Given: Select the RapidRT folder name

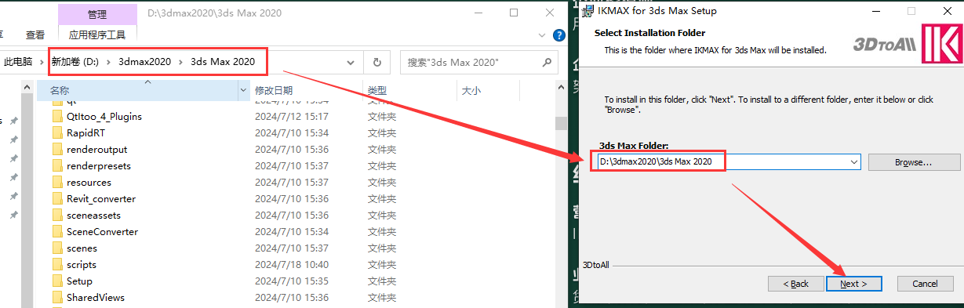Looking at the screenshot, I should point(85,132).
